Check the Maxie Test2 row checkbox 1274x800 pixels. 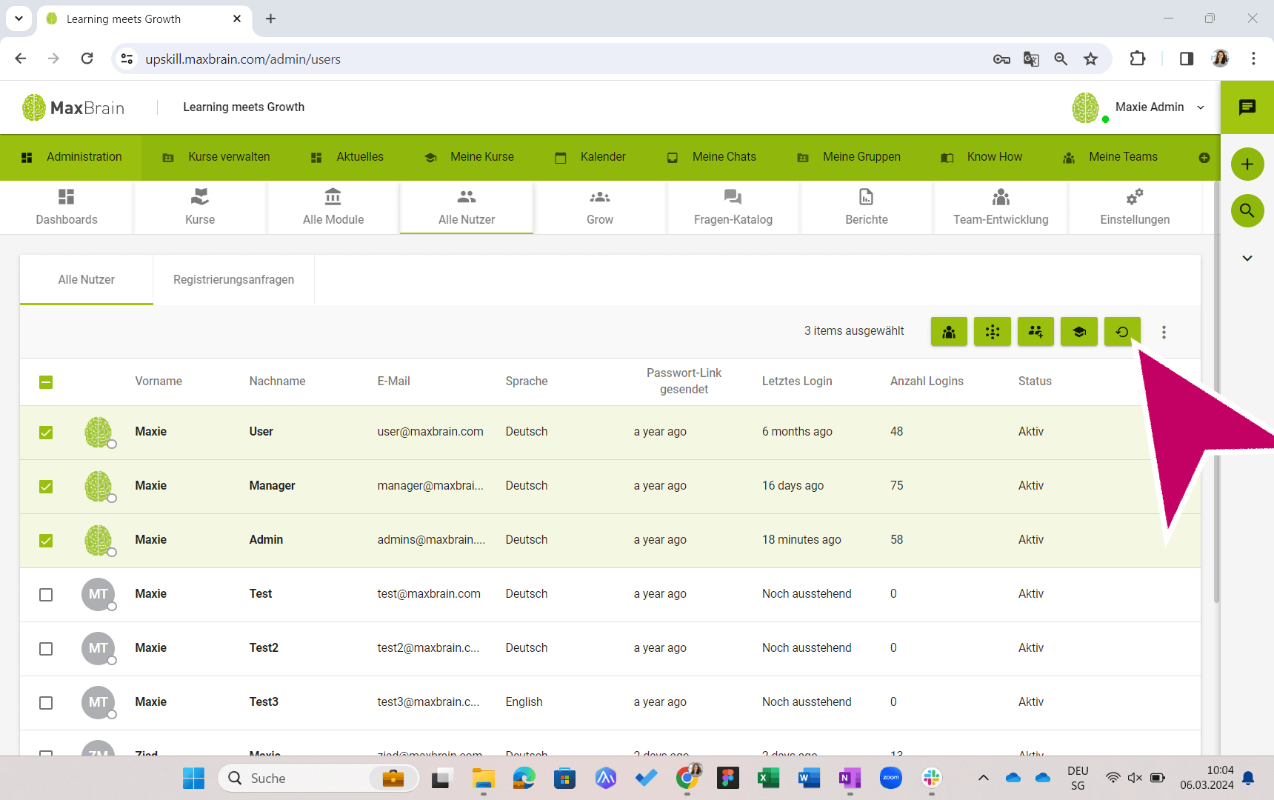(x=46, y=649)
